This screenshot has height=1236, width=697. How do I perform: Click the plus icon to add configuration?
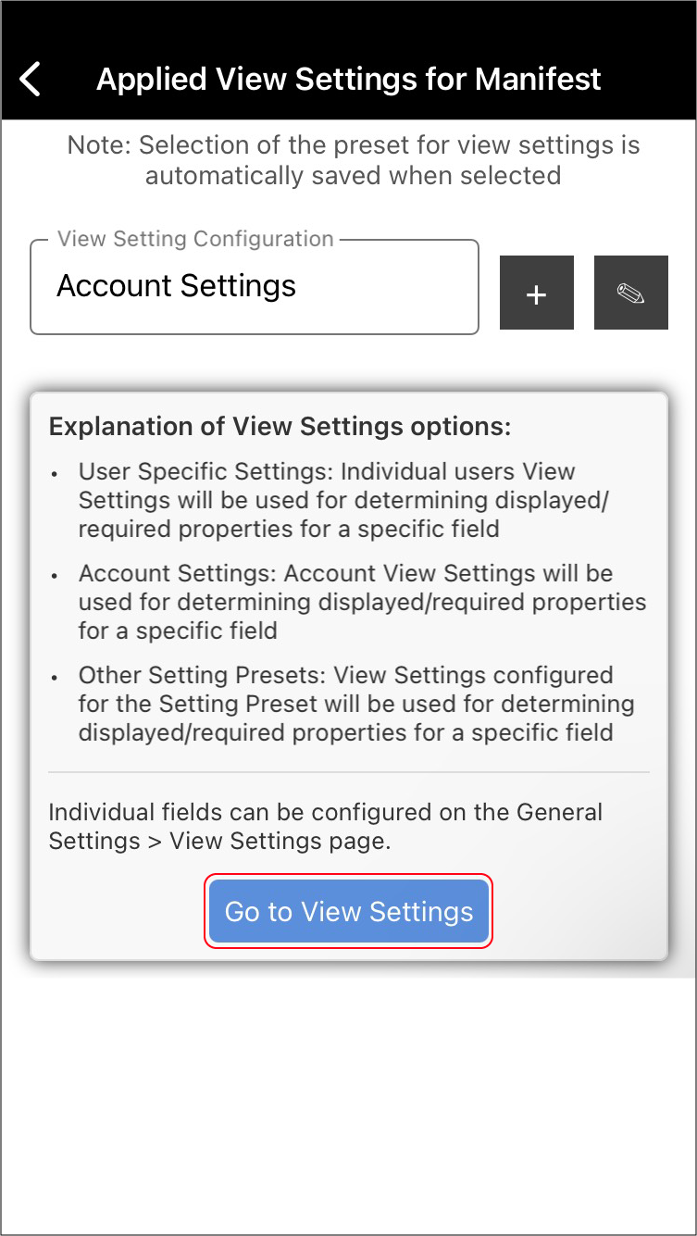pos(537,293)
